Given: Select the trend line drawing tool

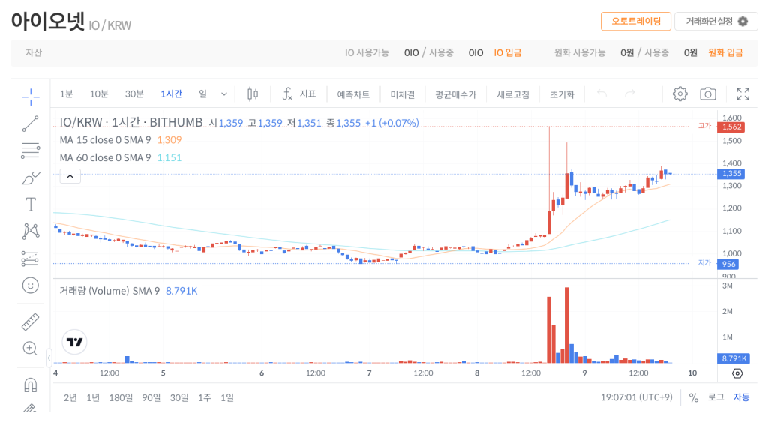Looking at the screenshot, I should click(30, 124).
